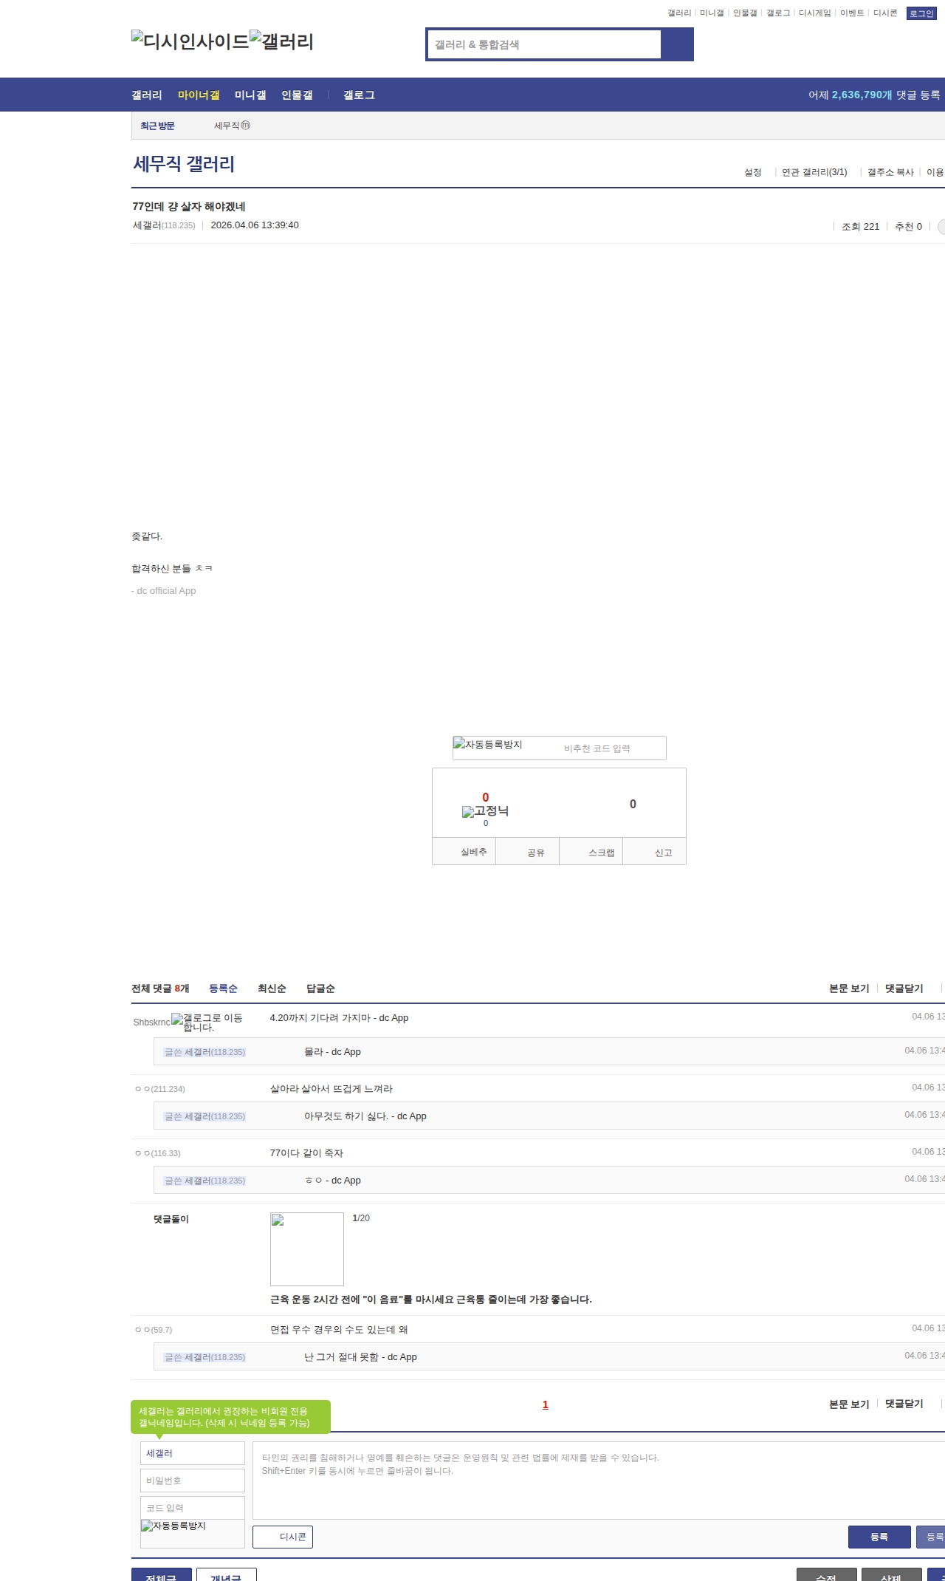This screenshot has height=1581, width=945.
Task: Click the comment text area
Action: (x=599, y=1480)
